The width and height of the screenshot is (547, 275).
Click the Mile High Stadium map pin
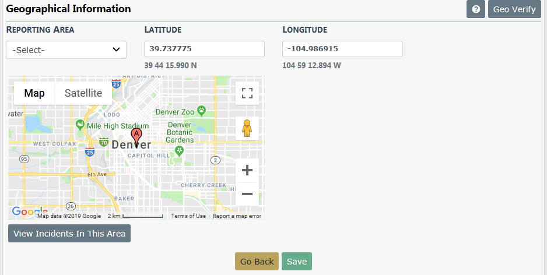[x=80, y=124]
